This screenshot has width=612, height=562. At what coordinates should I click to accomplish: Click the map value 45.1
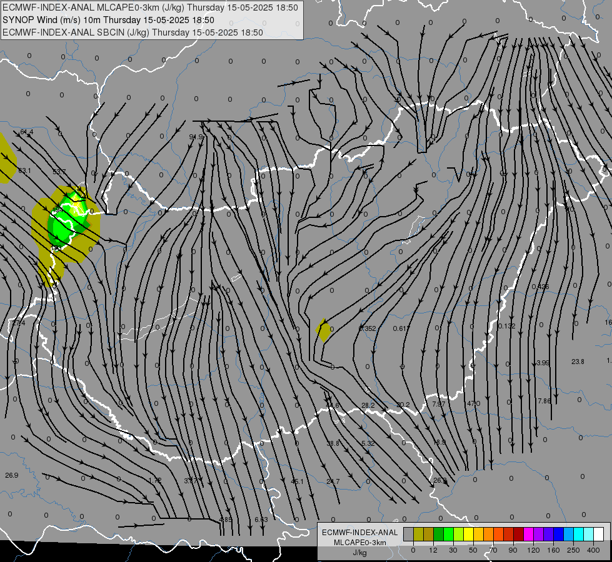pyautogui.click(x=297, y=481)
